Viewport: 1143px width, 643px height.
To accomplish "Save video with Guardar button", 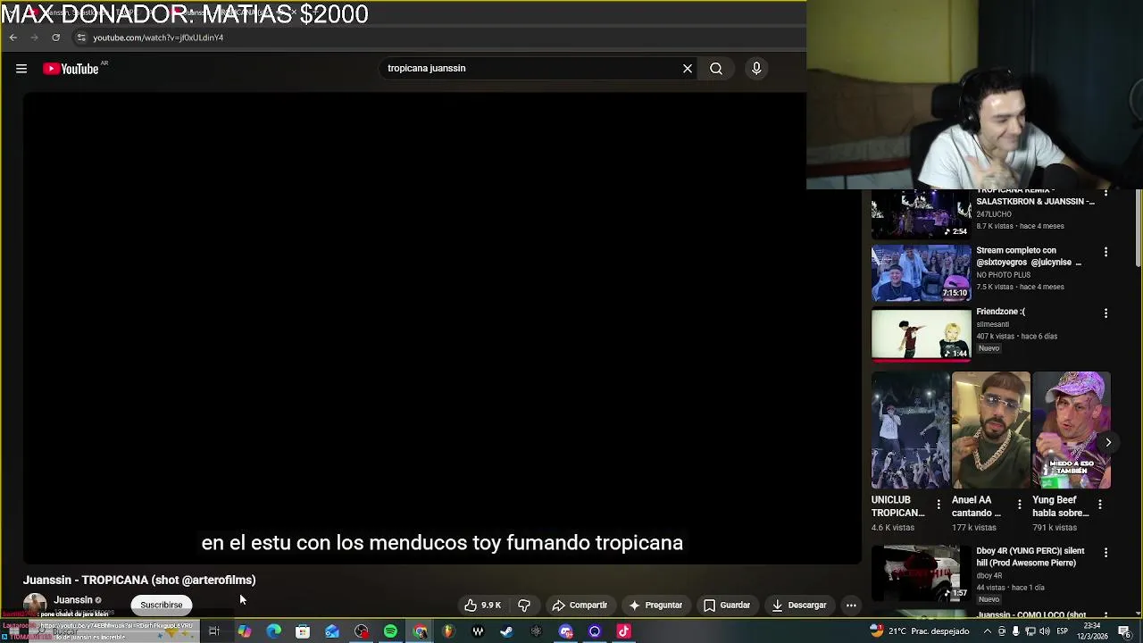I will pyautogui.click(x=727, y=605).
